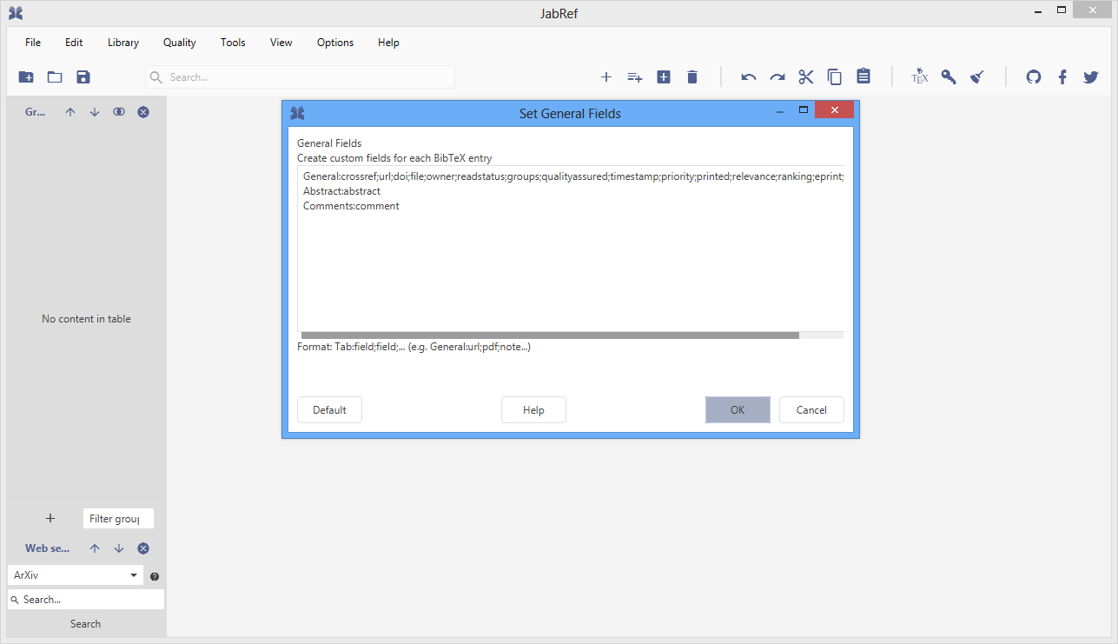Open the ArXiv fetcher dropdown
This screenshot has height=644, width=1118.
coord(75,575)
